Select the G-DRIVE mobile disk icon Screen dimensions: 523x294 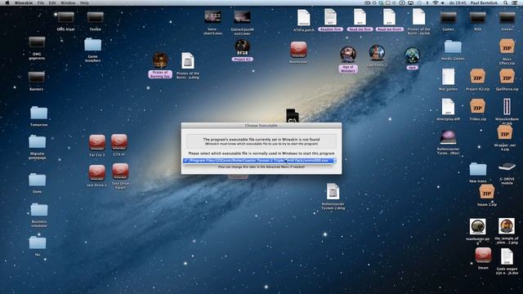pyautogui.click(x=507, y=167)
